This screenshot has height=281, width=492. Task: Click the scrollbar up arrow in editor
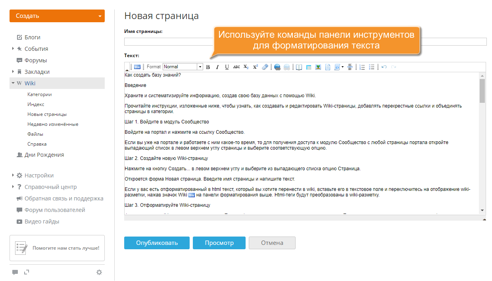(x=482, y=75)
